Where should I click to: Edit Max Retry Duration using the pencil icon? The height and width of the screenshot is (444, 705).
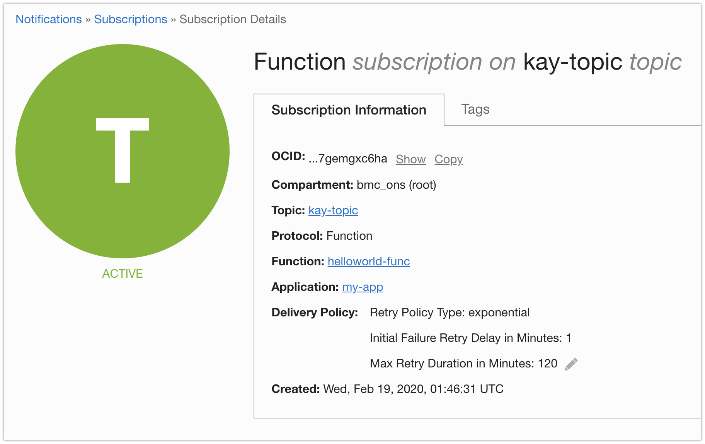pos(572,364)
